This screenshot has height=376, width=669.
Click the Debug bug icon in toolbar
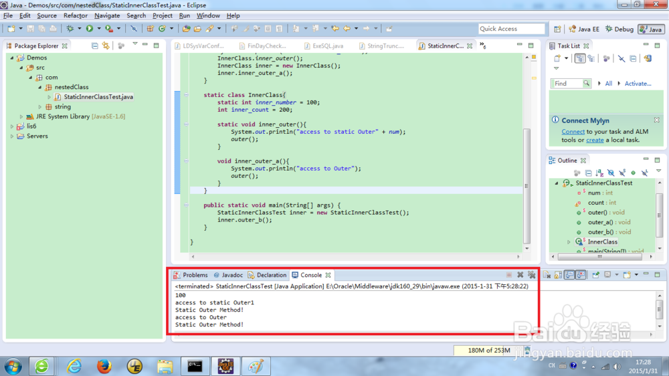(x=70, y=29)
